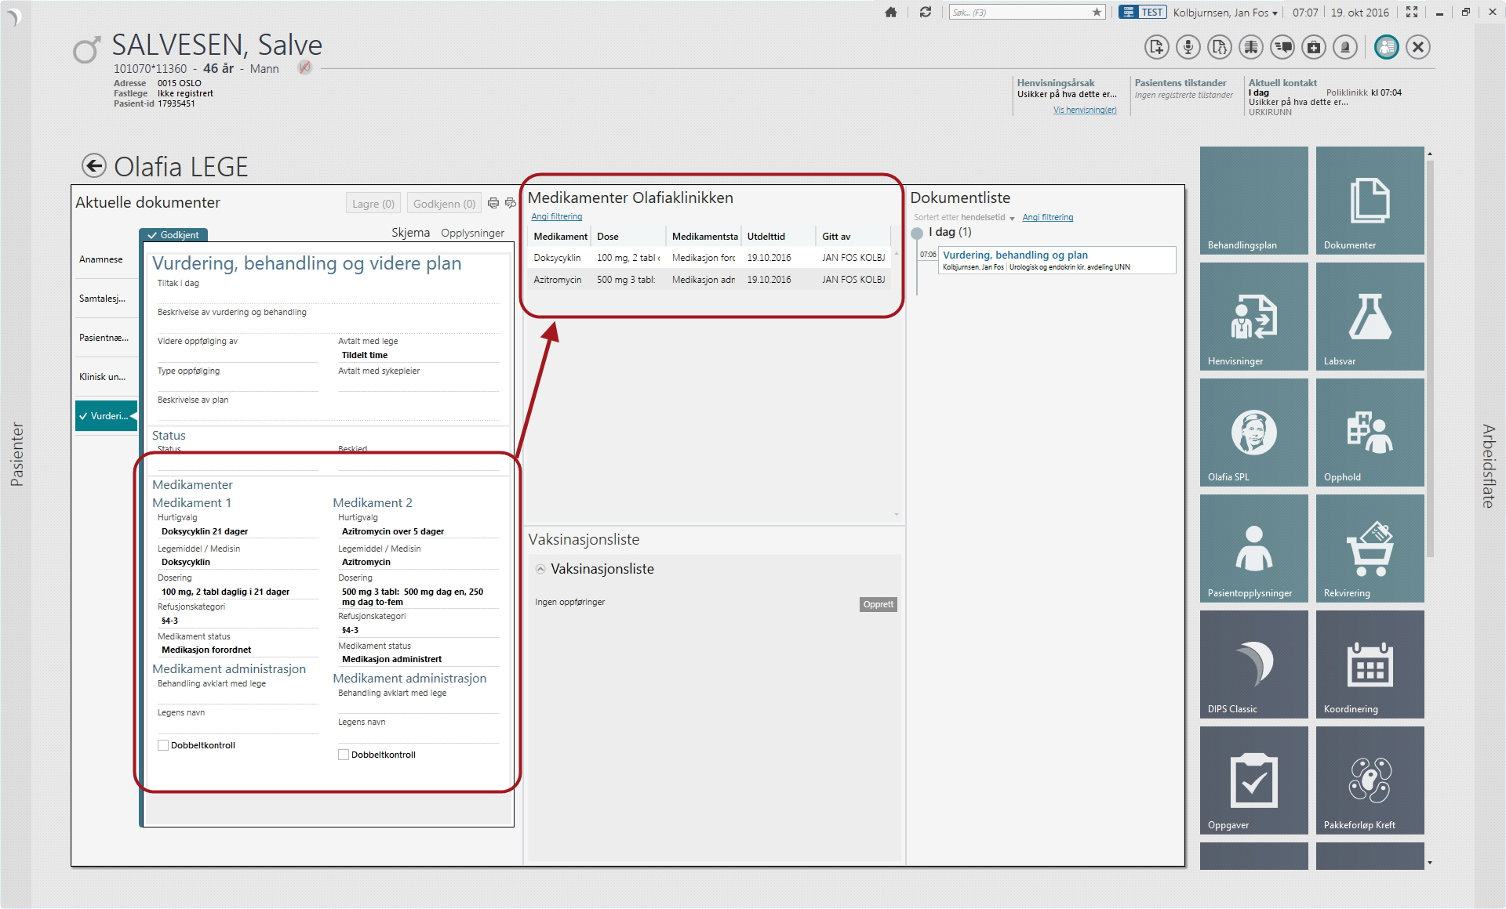This screenshot has width=1506, height=909.
Task: Open the Rekvirering shopping cart tile
Action: [1370, 548]
